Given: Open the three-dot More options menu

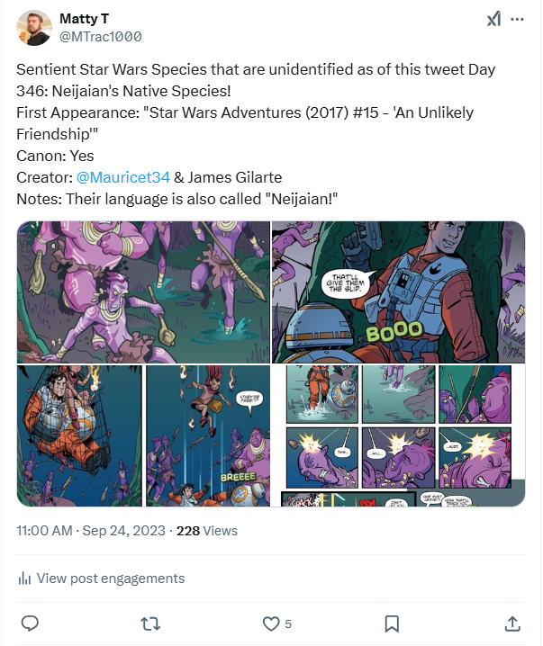Looking at the screenshot, I should click(517, 19).
